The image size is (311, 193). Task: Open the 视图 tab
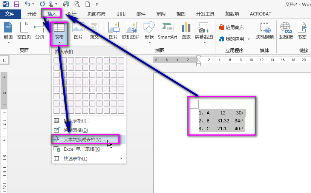181,14
